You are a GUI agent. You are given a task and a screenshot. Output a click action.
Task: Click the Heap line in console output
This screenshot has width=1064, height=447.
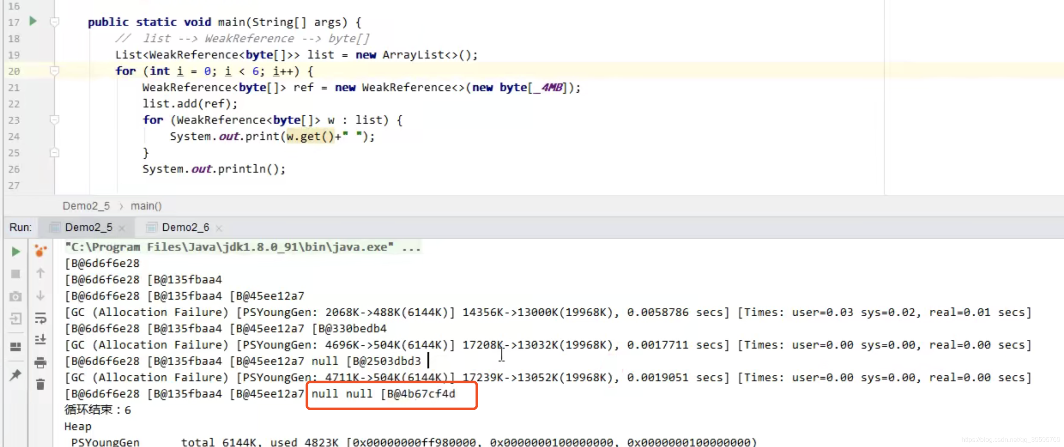pyautogui.click(x=78, y=426)
